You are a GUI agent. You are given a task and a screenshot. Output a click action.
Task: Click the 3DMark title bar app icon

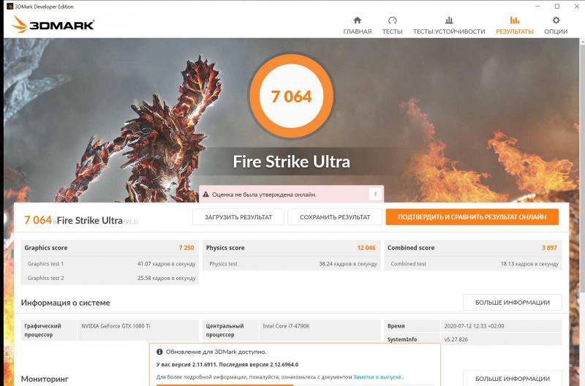click(x=8, y=6)
